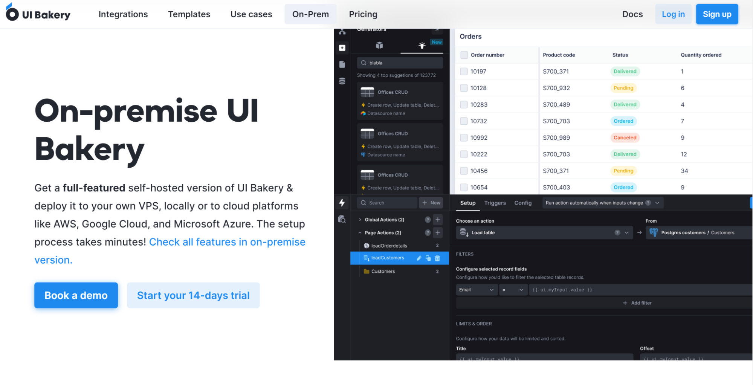Open the Pages panel icon

(342, 64)
